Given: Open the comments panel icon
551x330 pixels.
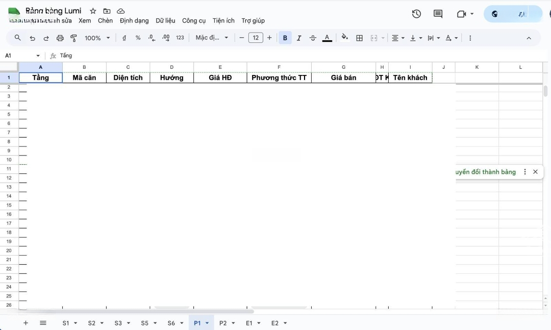Looking at the screenshot, I should [x=438, y=14].
